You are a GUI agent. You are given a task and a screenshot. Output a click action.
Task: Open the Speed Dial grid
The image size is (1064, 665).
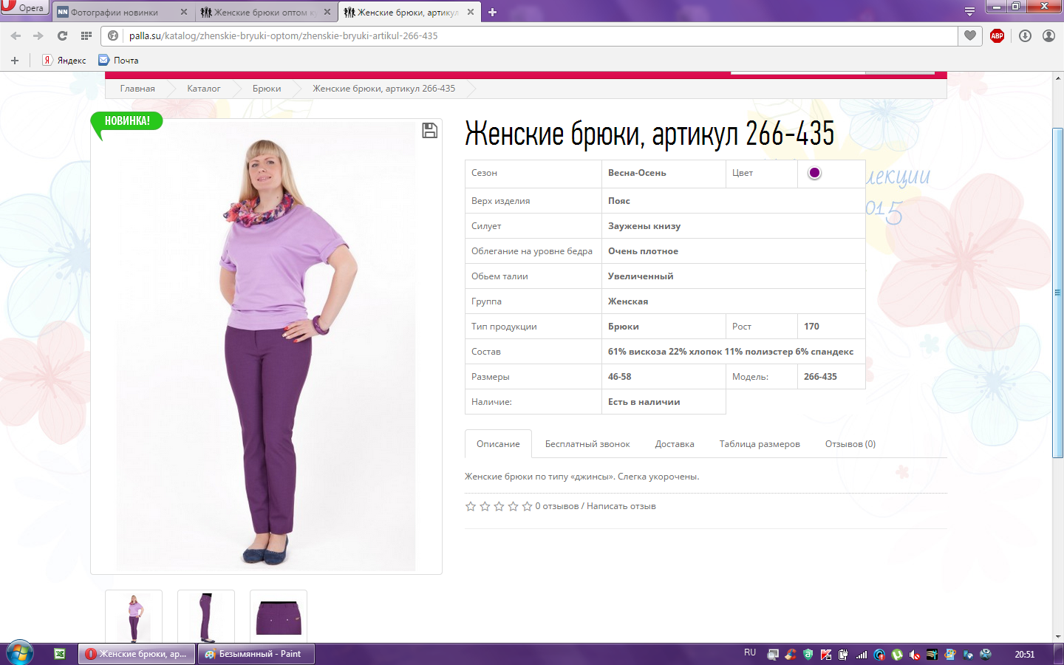pos(86,35)
